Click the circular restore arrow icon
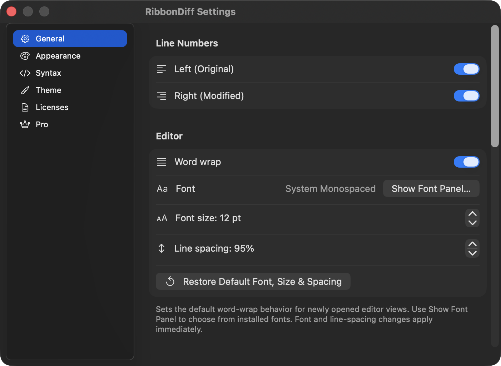The width and height of the screenshot is (501, 366). tap(170, 282)
